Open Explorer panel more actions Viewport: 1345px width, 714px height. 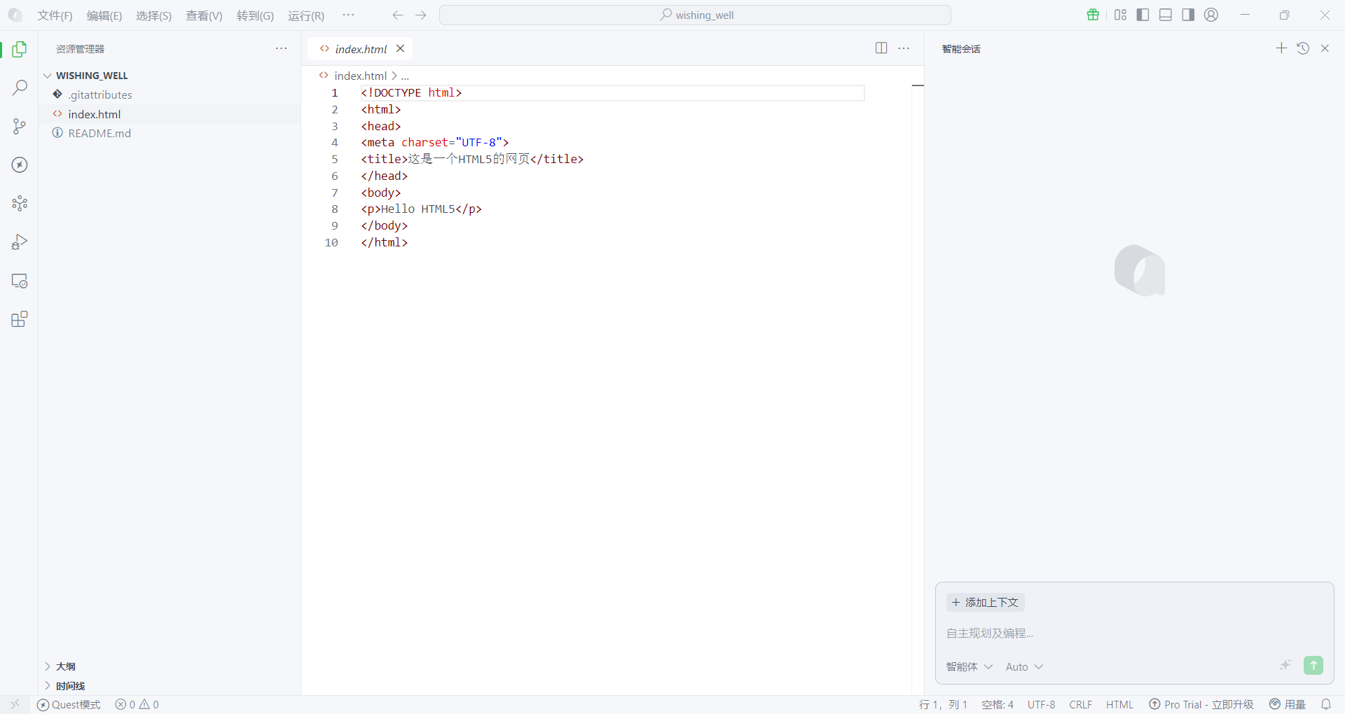[282, 48]
